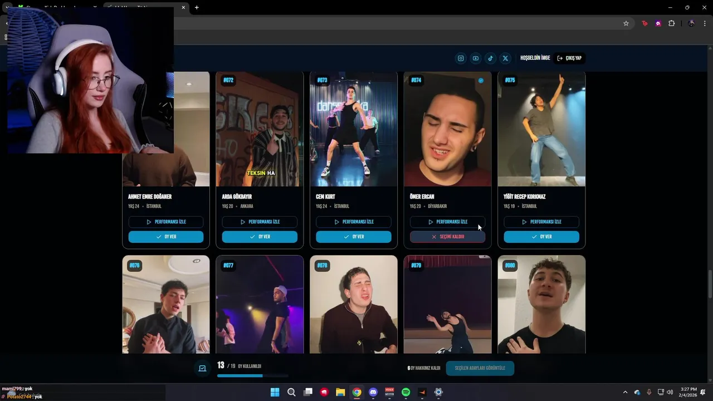Vote for Ahmet Emre Doğaner with Oy Ver
The image size is (713, 401).
coord(166,237)
